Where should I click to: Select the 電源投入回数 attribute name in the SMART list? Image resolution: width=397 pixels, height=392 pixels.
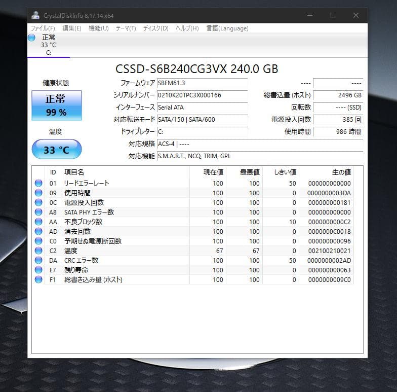coord(84,202)
